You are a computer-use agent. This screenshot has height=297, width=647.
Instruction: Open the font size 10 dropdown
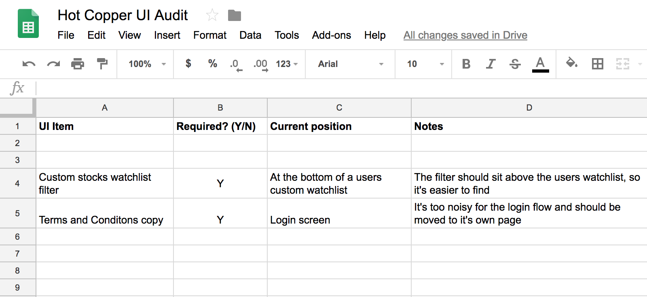click(x=425, y=64)
